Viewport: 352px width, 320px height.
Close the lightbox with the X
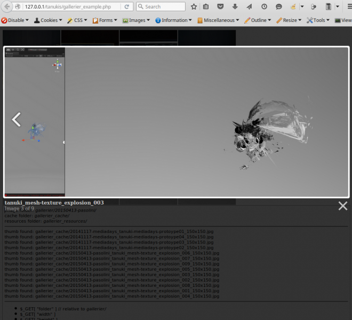point(342,206)
